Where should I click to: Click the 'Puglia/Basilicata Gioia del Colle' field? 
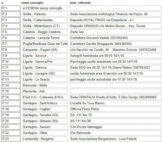point(45,44)
